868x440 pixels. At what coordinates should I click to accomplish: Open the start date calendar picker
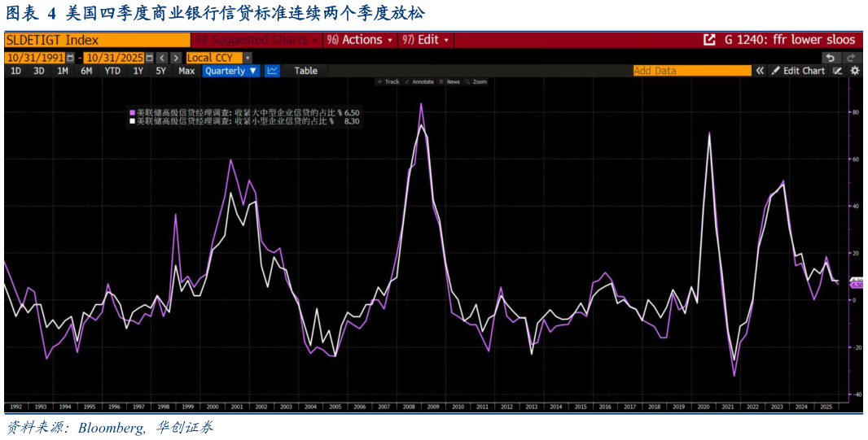(70, 58)
